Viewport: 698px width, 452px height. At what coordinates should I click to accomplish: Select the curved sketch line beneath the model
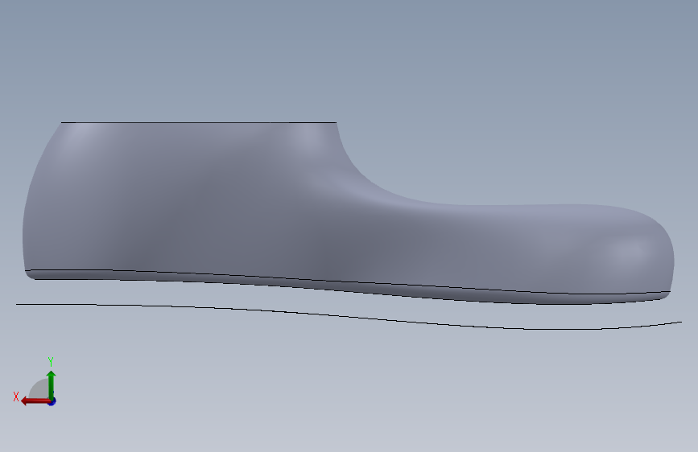pos(349,316)
